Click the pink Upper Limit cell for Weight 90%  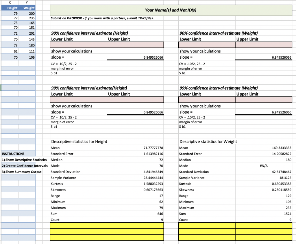264,45
